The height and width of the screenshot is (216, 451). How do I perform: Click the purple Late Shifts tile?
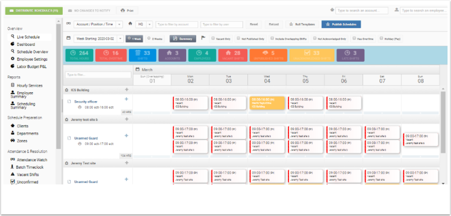pos(350,55)
